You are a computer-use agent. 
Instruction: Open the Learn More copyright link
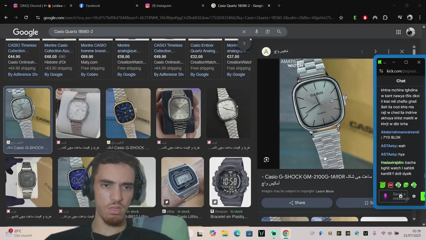point(325,191)
